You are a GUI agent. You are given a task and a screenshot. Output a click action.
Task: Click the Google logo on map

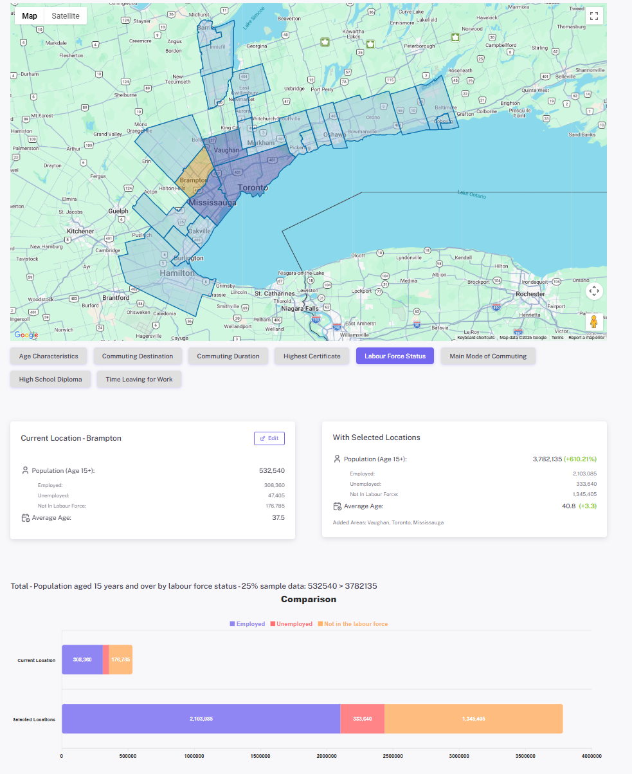(26, 335)
